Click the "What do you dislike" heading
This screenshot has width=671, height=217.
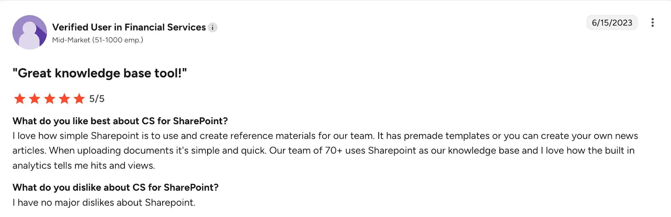115,187
